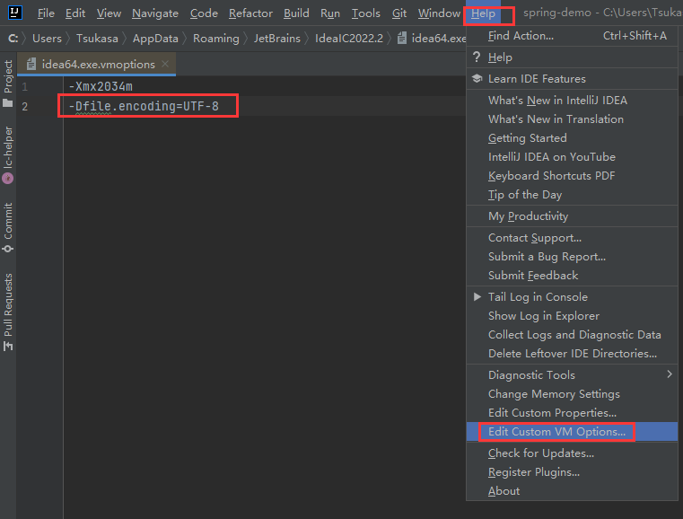Click the question mark Help icon
The image size is (683, 519).
[x=477, y=57]
